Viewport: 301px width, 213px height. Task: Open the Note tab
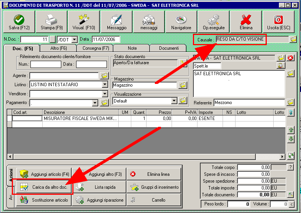132,48
